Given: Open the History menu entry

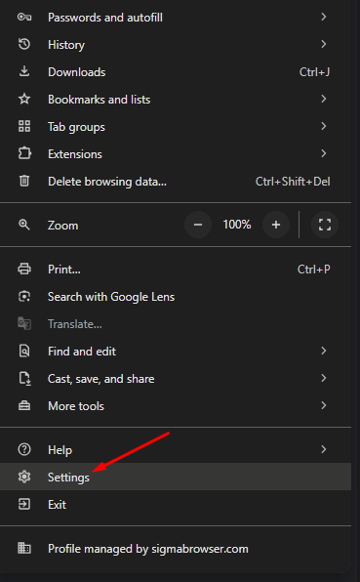Looking at the screenshot, I should point(176,45).
